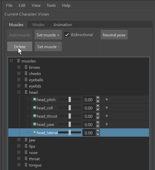Expand the jaw muscle group
Image resolution: width=155 pixels, height=170 pixels.
(19, 140)
